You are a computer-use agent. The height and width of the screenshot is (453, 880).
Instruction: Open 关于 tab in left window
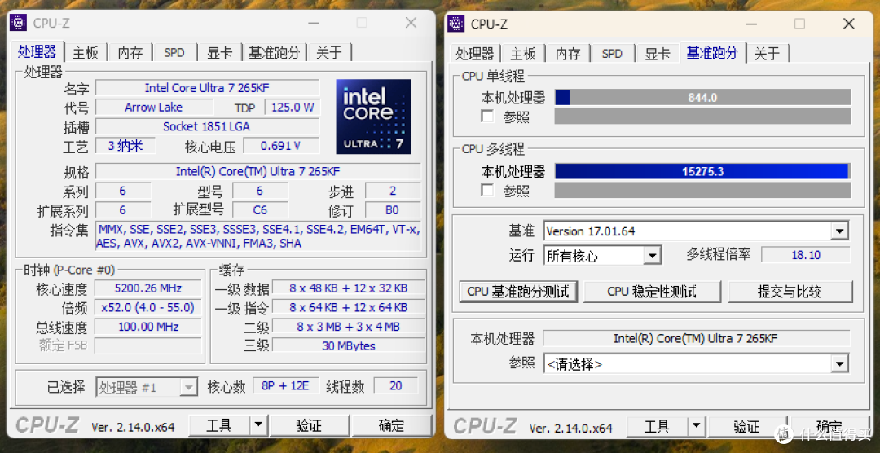point(328,53)
